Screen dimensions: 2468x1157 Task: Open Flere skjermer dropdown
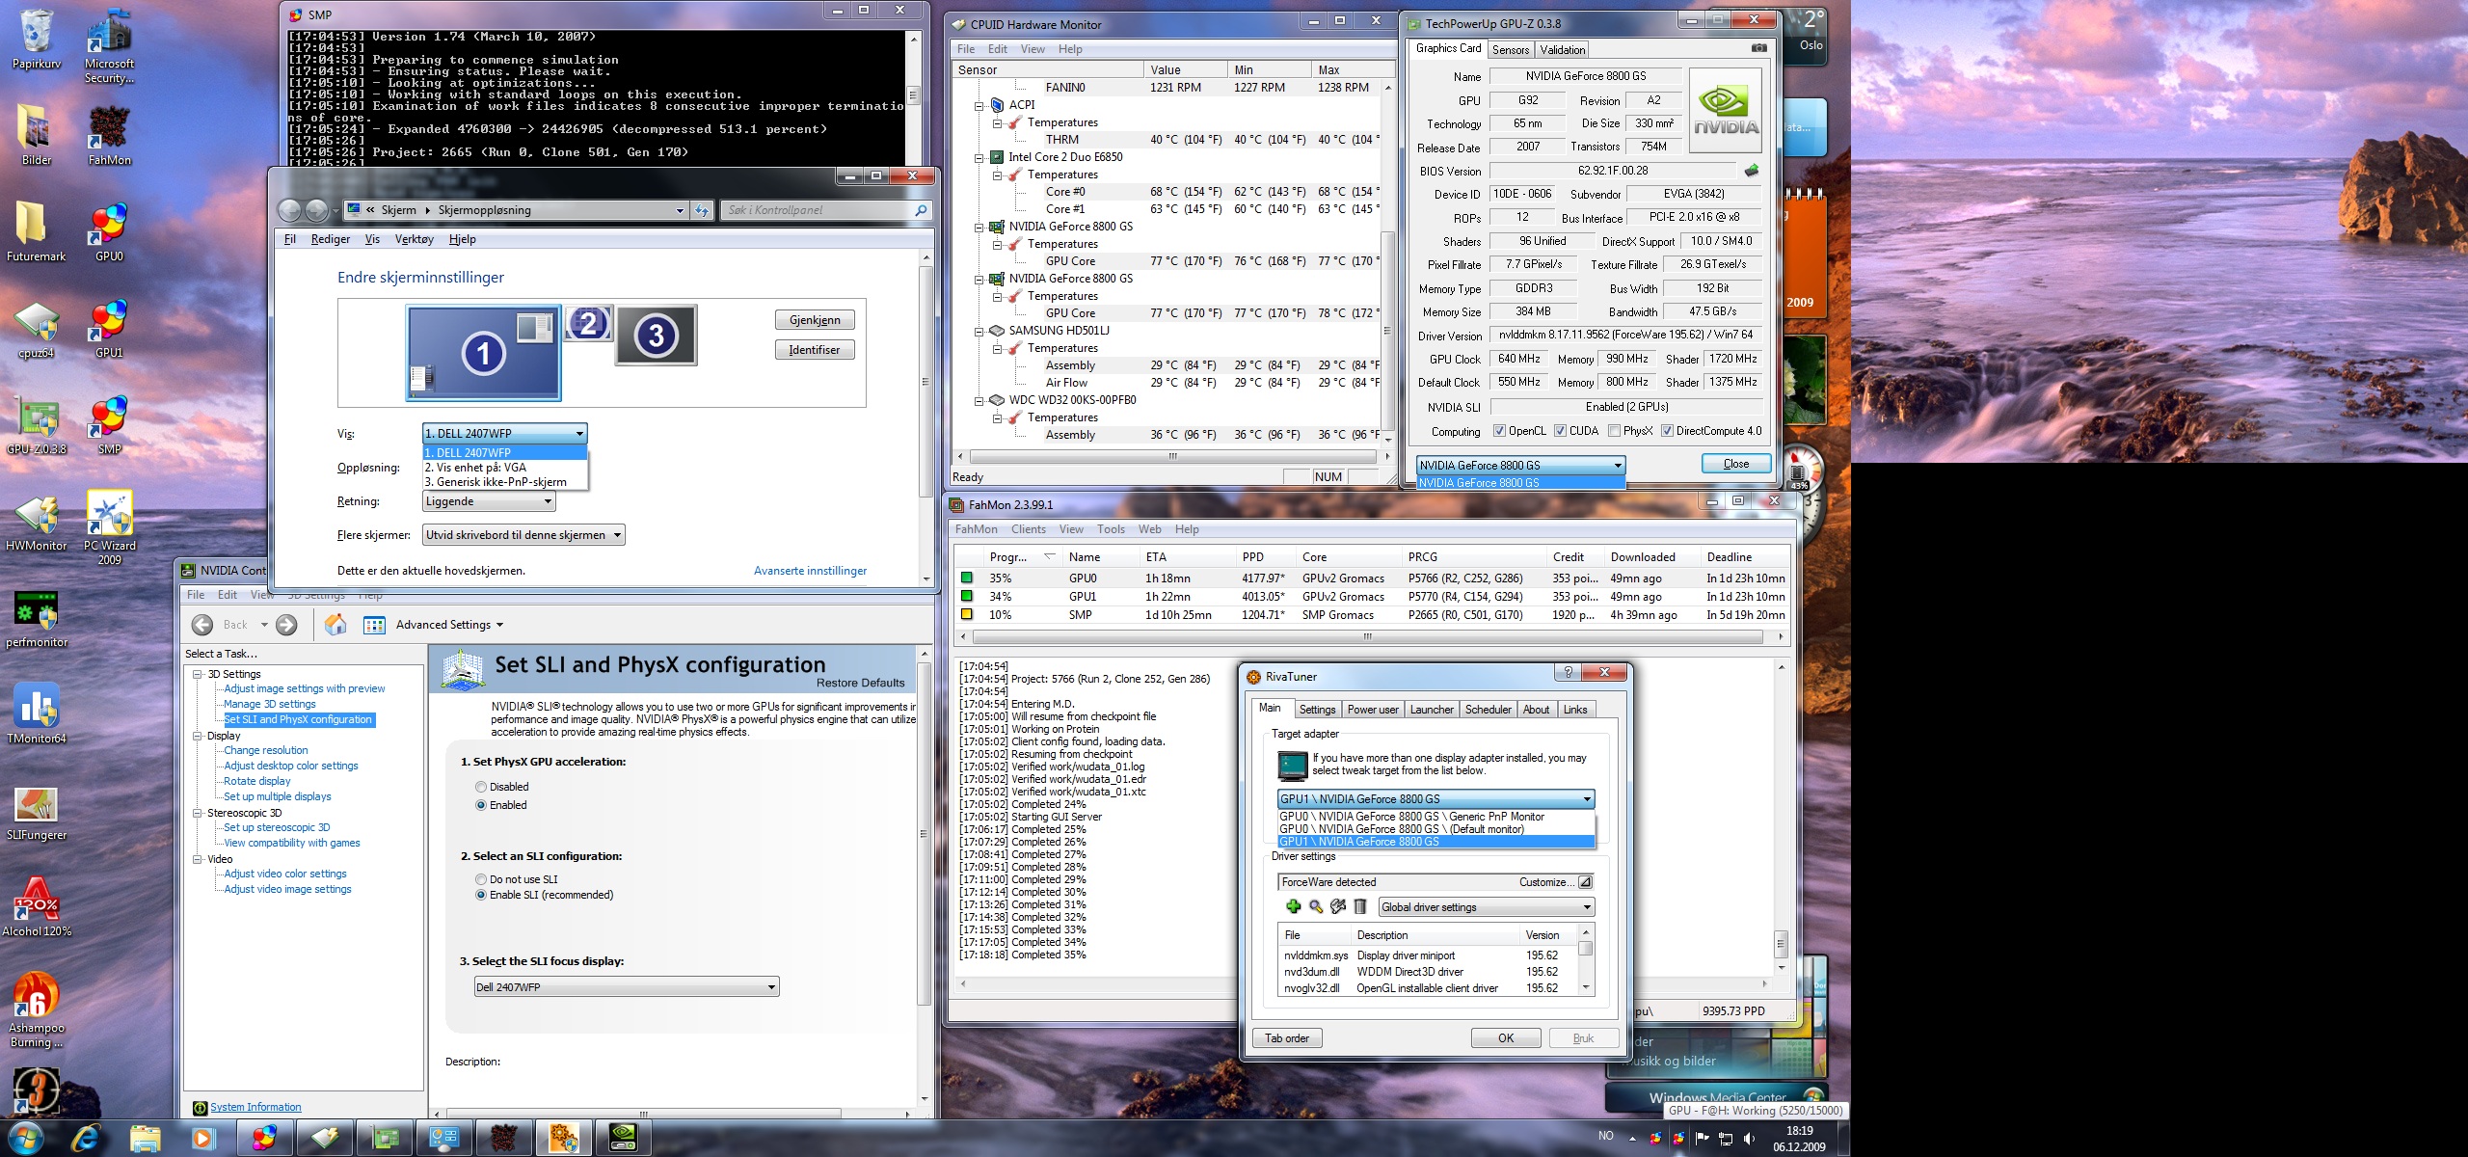[523, 535]
